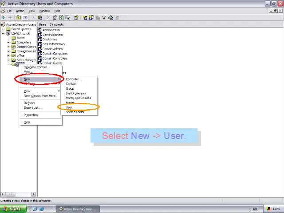Open the Help menu in the menu bar
Screen dimensions: 284x213
click(x=57, y=11)
